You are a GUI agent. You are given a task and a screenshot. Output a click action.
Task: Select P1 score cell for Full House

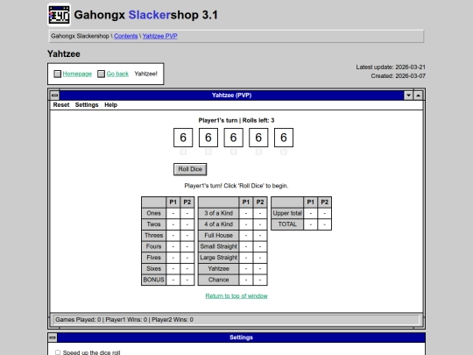[246, 236]
